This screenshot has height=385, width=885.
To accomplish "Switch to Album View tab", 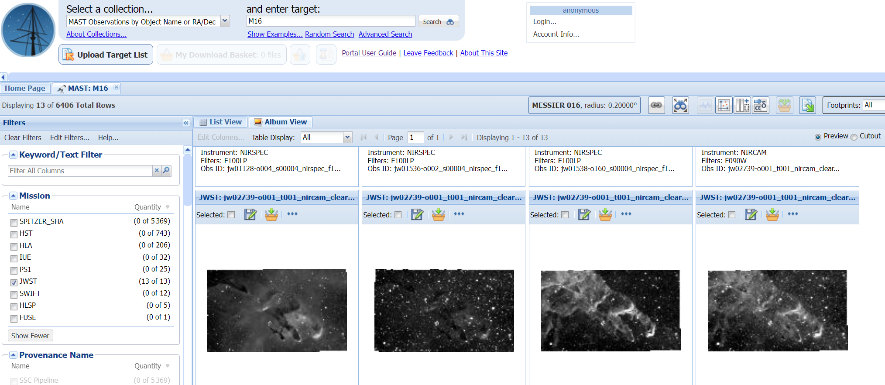I will 281,122.
